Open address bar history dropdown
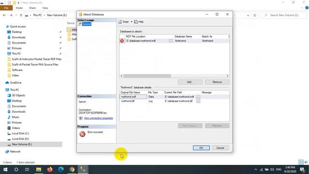The height and width of the screenshot is (174, 309). pos(248,15)
